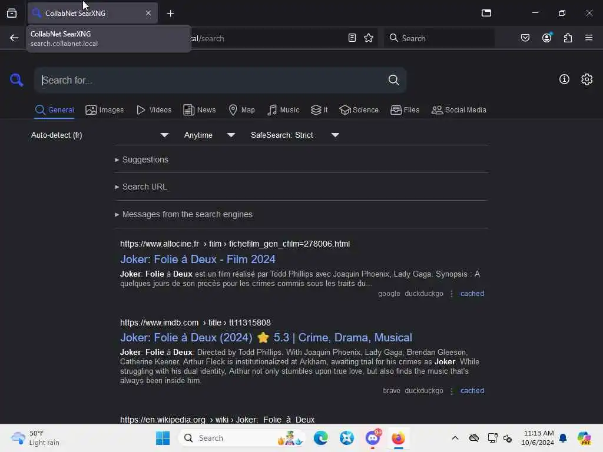Expand the Suggestions section

pyautogui.click(x=141, y=159)
